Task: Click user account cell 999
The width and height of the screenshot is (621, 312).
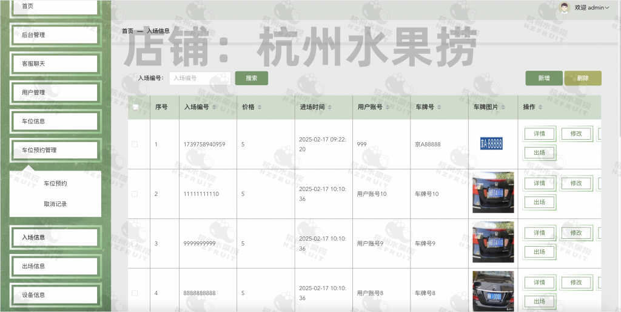Action: coord(361,144)
